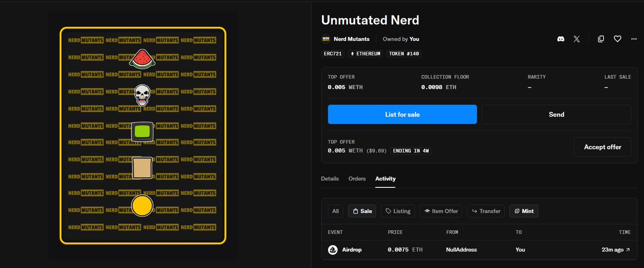Image resolution: width=644 pixels, height=268 pixels.
Task: Toggle the Listing activity filter
Action: 398,211
